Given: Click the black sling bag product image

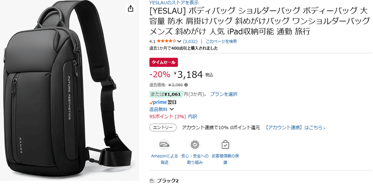Looking at the screenshot, I should 69,90.
